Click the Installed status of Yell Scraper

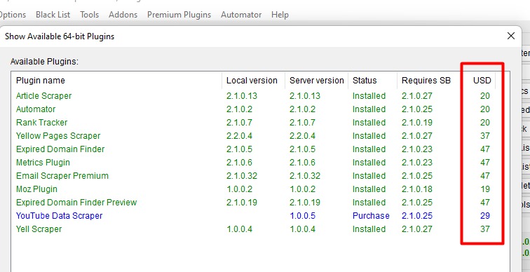[369, 229]
